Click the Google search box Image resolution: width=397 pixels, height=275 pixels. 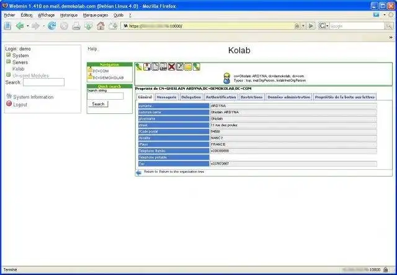357,26
